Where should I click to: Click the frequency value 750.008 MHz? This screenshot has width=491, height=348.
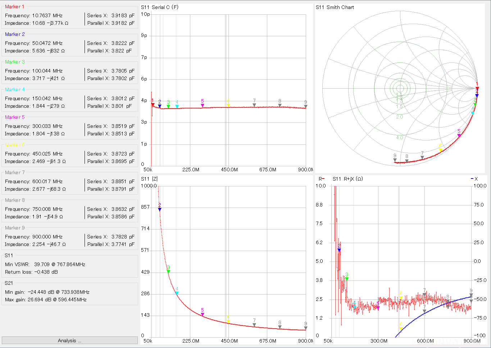(47, 209)
